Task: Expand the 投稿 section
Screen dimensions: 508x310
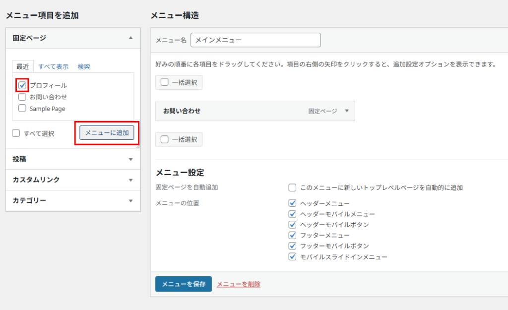Action: point(130,159)
